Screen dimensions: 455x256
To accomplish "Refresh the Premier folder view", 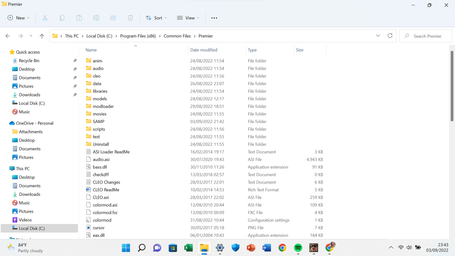I will coord(390,36).
